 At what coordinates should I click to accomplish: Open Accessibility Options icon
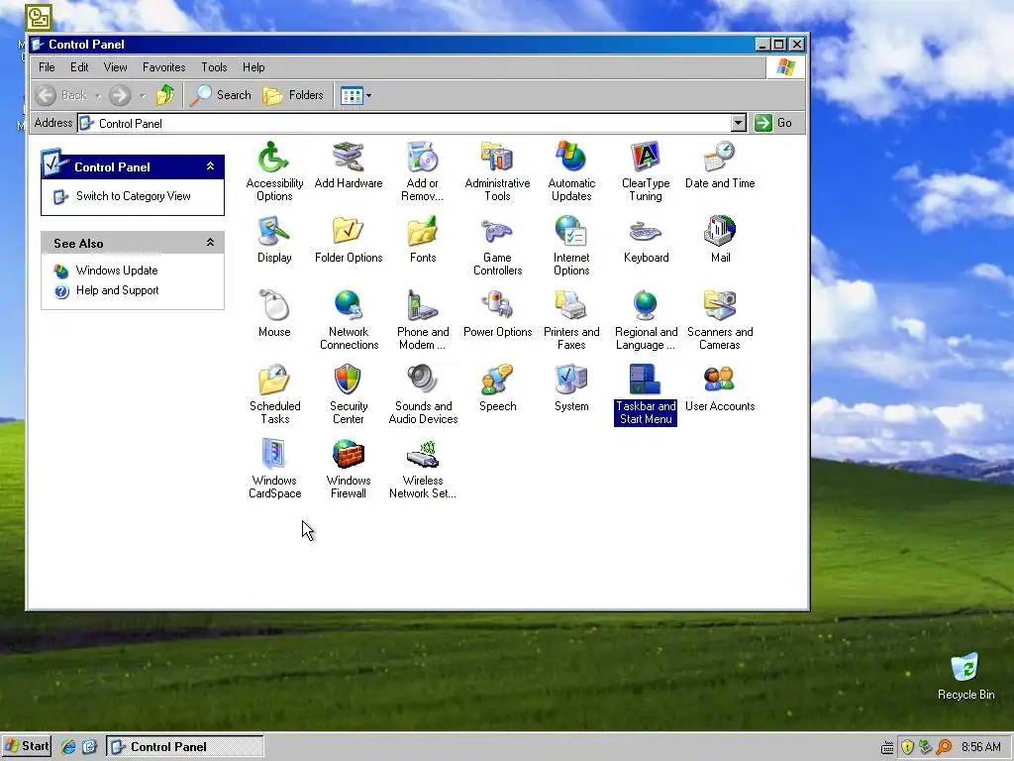click(x=274, y=158)
